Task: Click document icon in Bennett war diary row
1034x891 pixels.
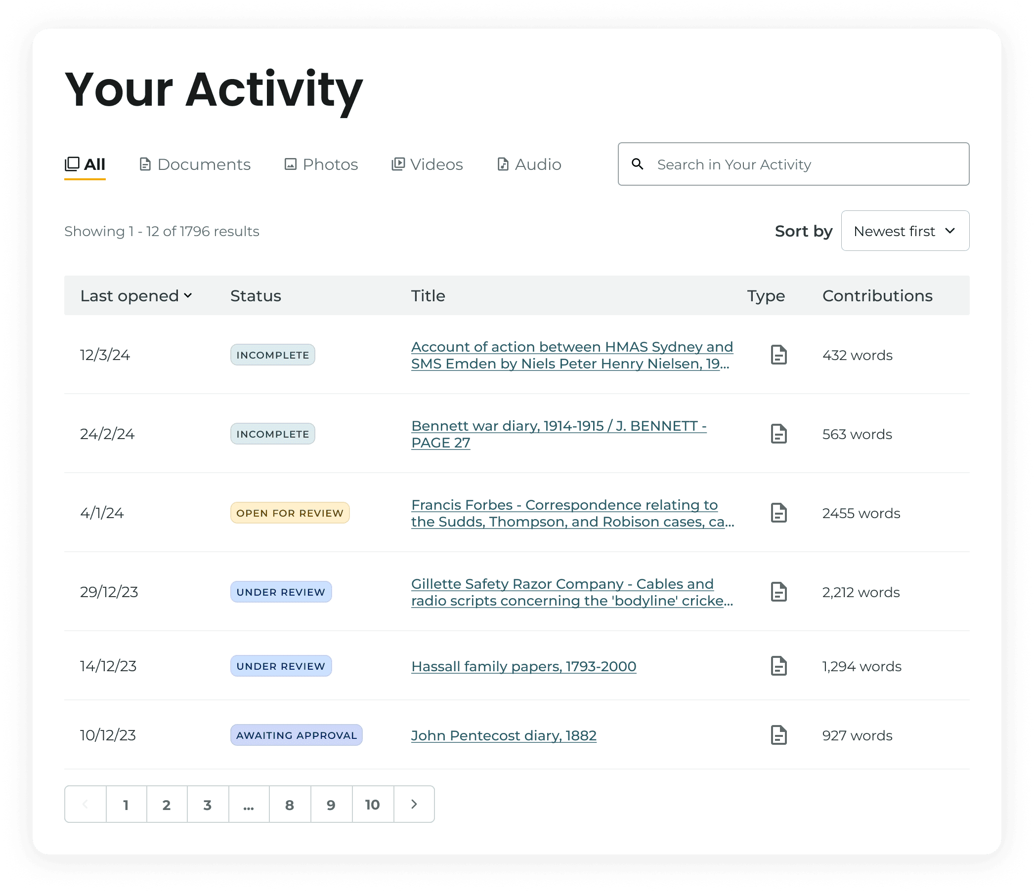Action: coord(778,434)
